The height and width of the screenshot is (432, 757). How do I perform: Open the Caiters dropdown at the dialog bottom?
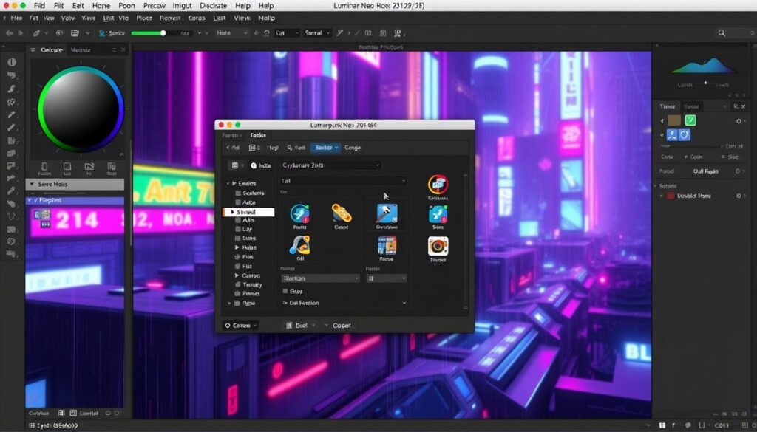click(240, 326)
